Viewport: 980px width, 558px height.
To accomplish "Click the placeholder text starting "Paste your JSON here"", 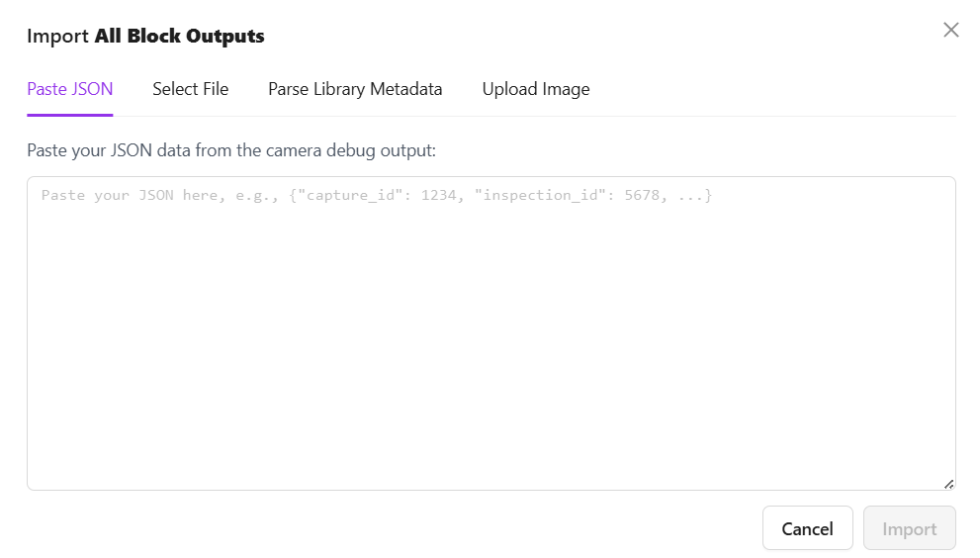I will [376, 196].
